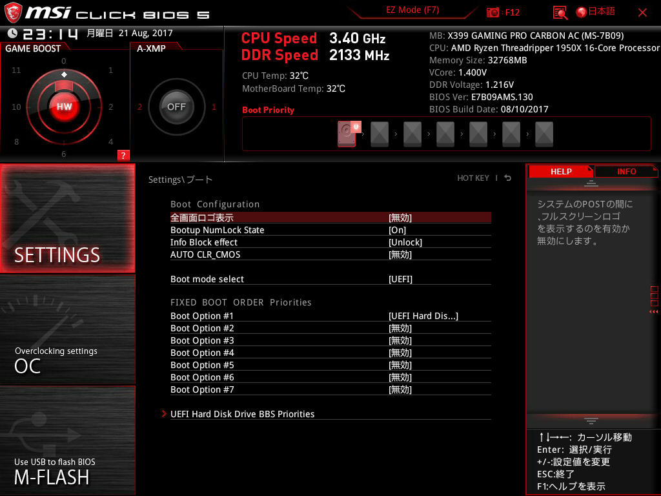The image size is (661, 496).
Task: Click the red arrows on right edge
Action: (x=653, y=312)
